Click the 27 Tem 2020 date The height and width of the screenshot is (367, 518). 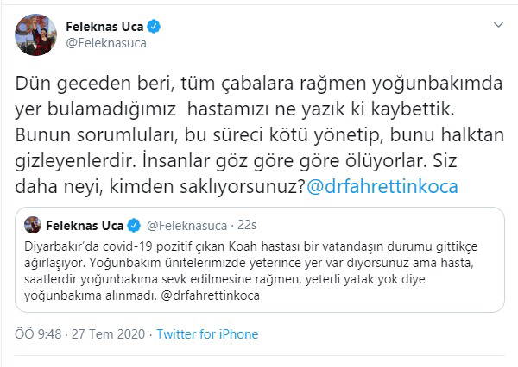tap(101, 334)
